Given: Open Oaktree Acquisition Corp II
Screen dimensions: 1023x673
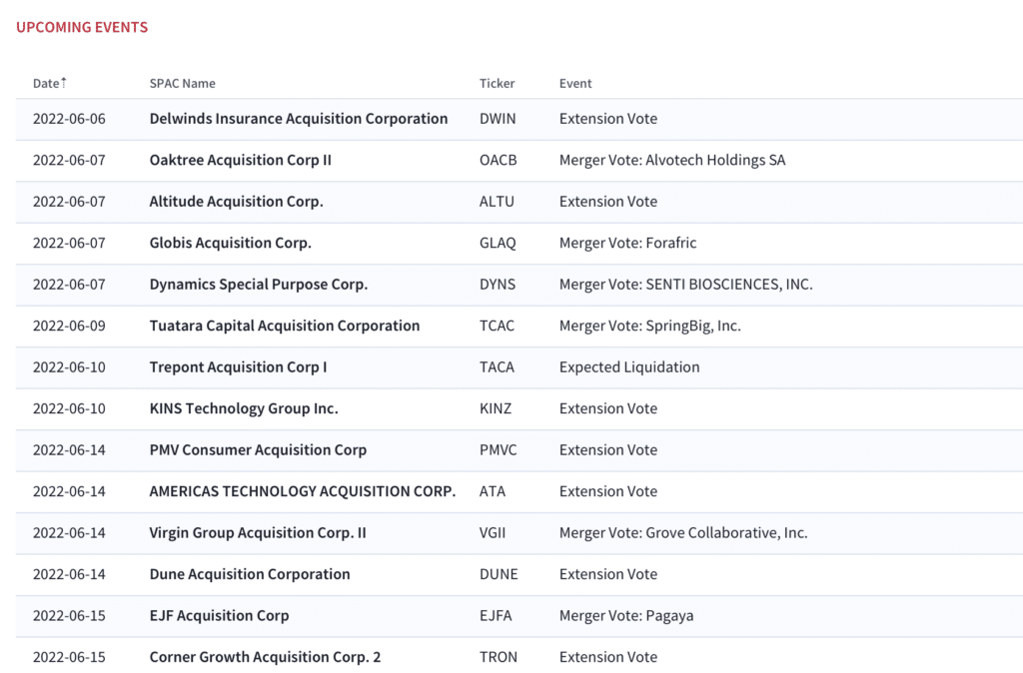Looking at the screenshot, I should [241, 161].
